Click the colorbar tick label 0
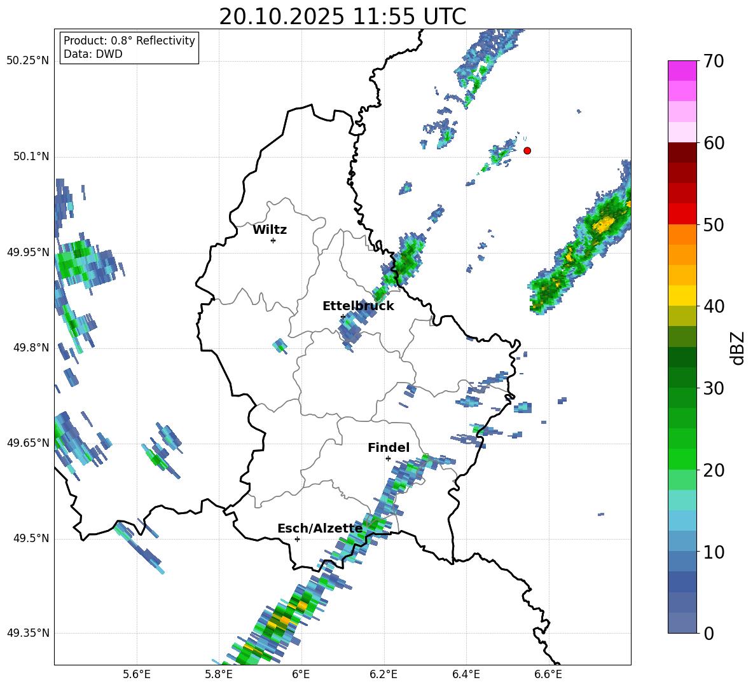This screenshot has height=687, width=753. pos(708,634)
